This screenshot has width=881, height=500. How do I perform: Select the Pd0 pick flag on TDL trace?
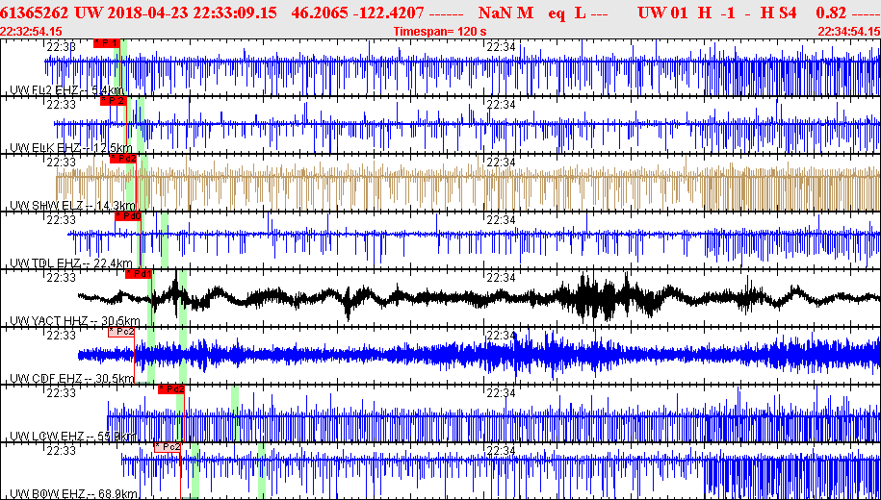point(127,216)
